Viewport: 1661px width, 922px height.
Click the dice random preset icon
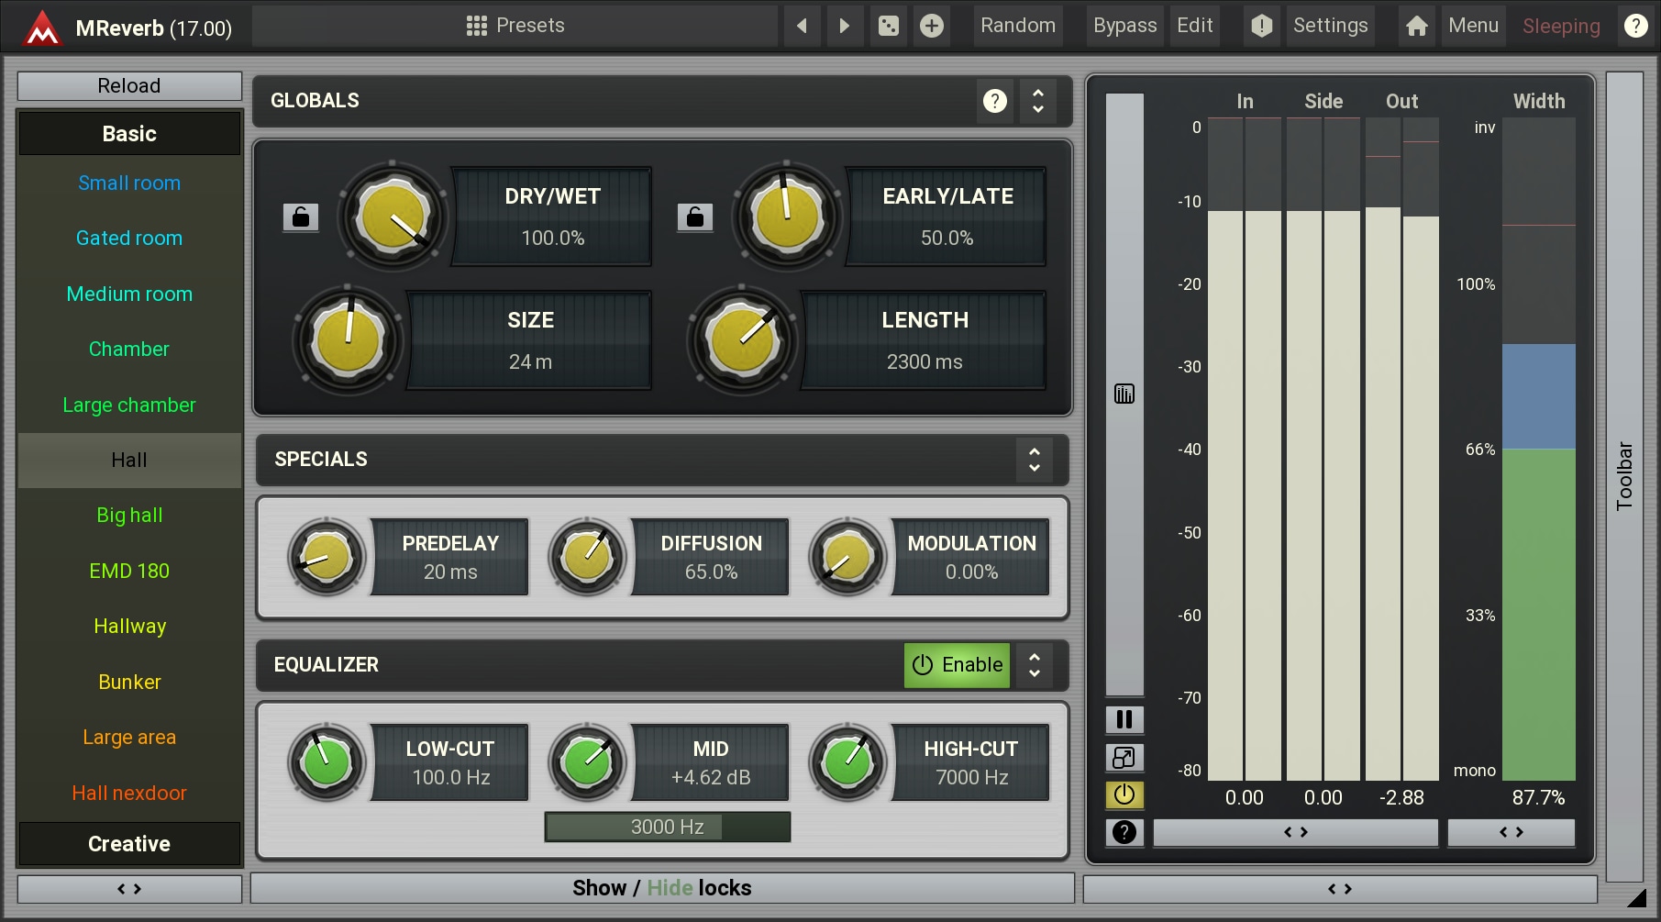(x=888, y=26)
